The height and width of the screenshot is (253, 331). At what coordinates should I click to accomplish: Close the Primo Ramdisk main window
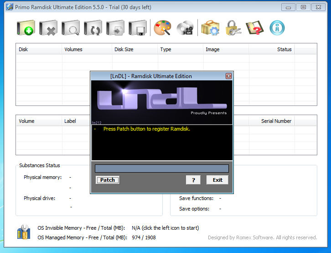318,7
